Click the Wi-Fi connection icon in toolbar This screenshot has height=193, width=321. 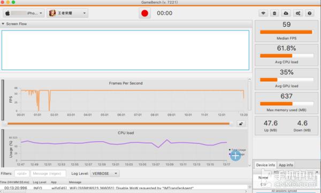click(263, 13)
